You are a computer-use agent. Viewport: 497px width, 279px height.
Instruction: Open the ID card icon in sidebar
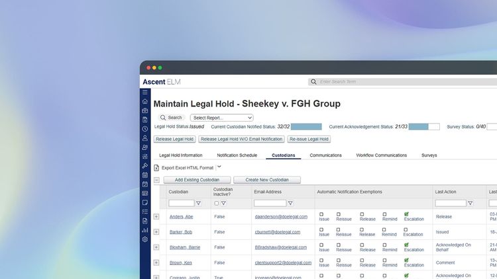[145, 193]
